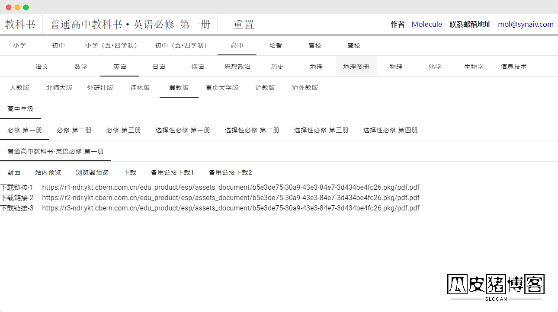This screenshot has width=558, height=312.
Task: Open the Molecule author link
Action: [427, 24]
